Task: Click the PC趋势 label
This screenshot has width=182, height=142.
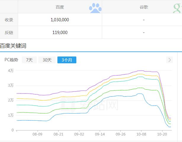Action: pos(11,60)
